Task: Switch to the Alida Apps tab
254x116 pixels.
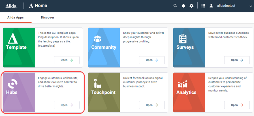Action: (16, 18)
